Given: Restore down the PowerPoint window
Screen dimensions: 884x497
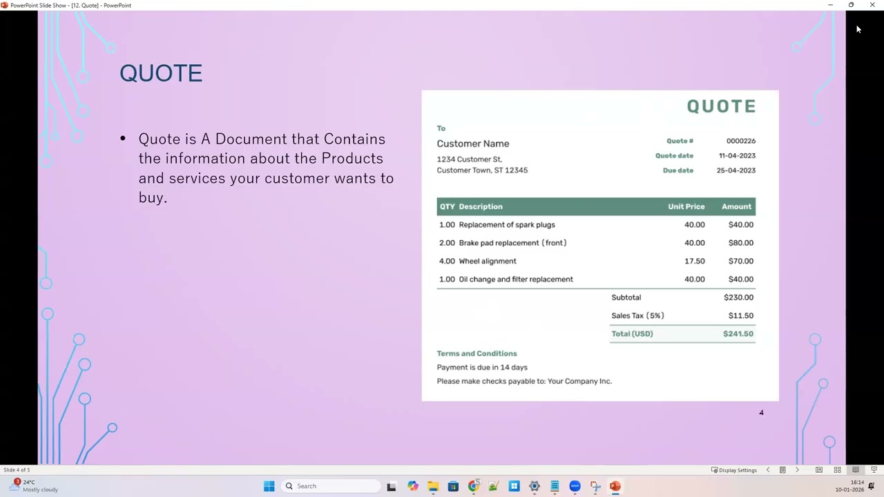Looking at the screenshot, I should click(851, 5).
